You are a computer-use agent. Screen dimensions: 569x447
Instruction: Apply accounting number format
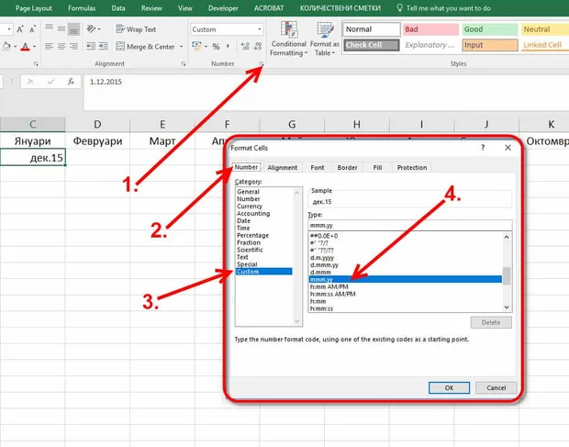click(x=197, y=47)
